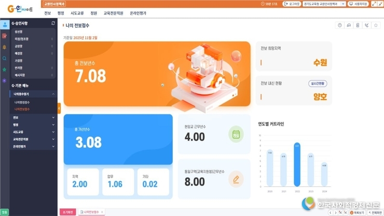Expand the 전보 sidebar section

34,118
